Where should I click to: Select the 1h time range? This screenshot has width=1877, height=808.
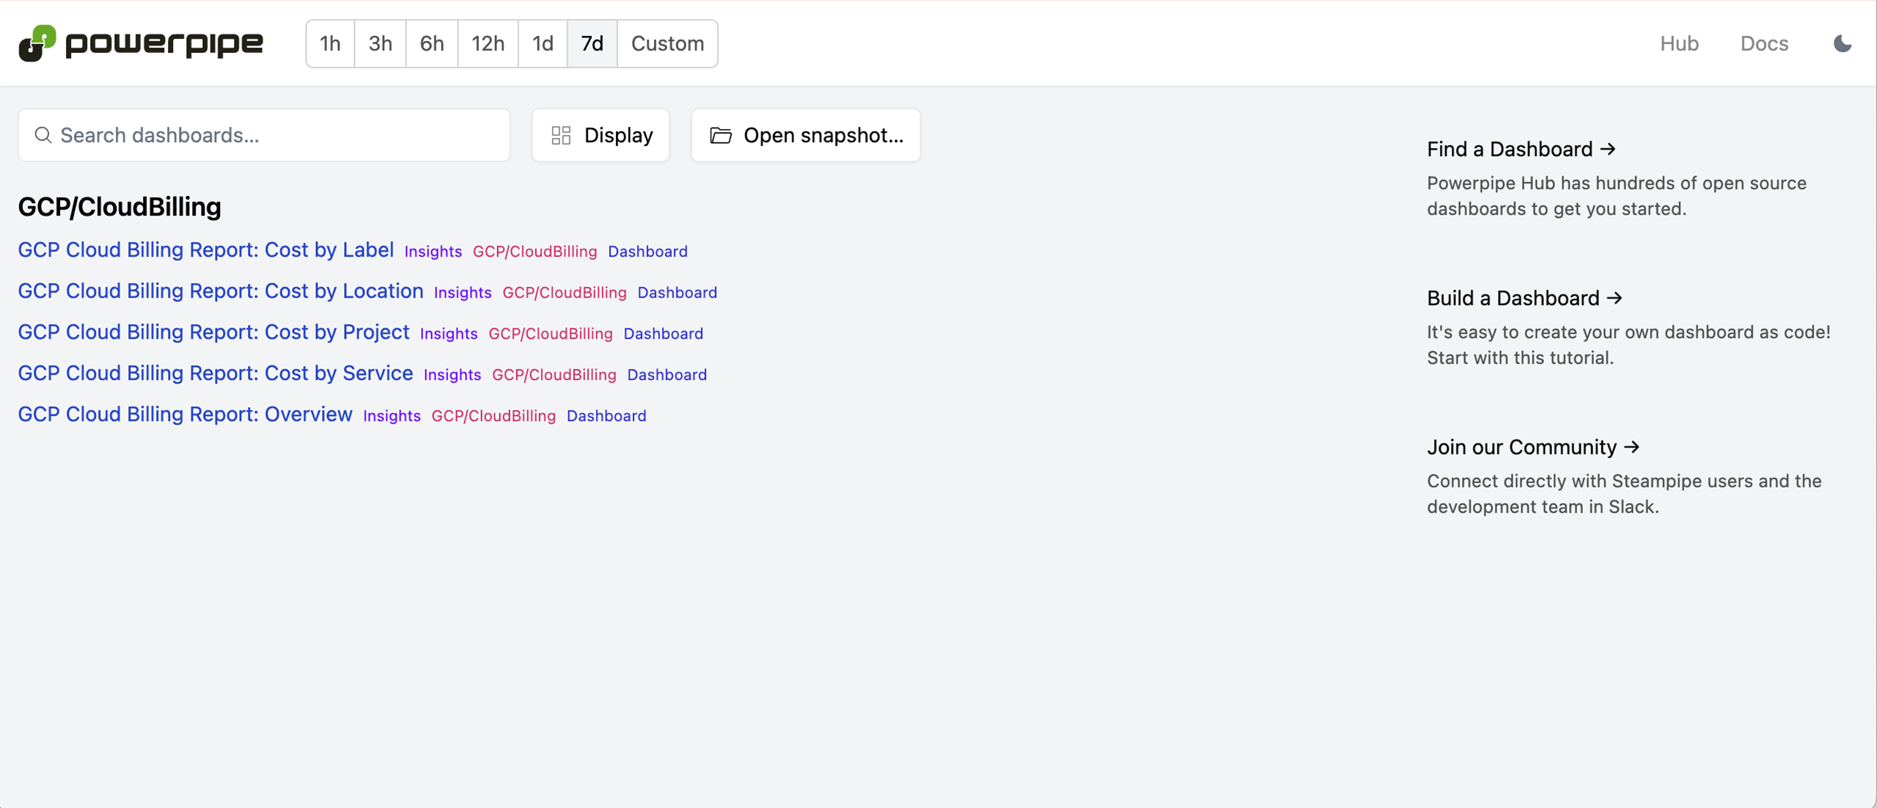[329, 43]
